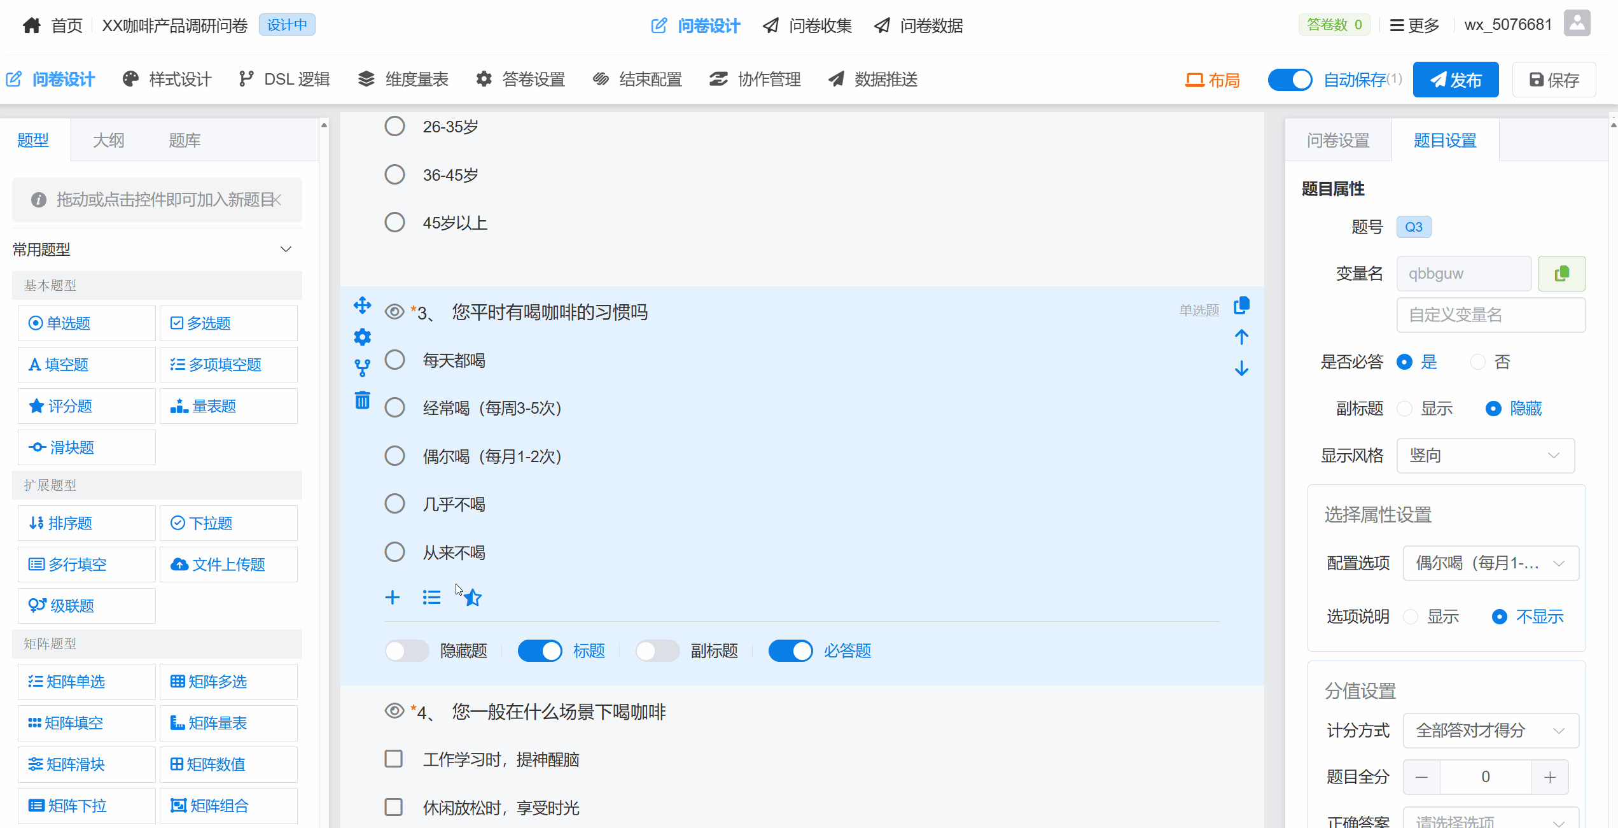Select 否 for 是否必答
Viewport: 1618px width, 828px height.
[x=1478, y=362]
